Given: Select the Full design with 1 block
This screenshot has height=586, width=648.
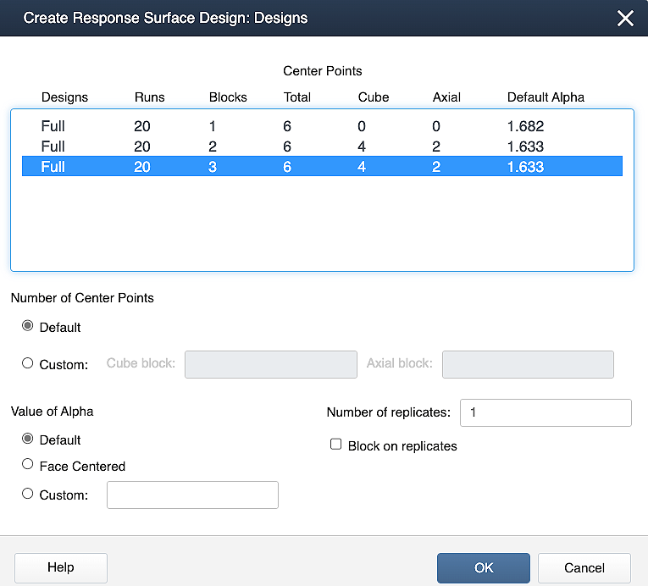Looking at the screenshot, I should 322,126.
